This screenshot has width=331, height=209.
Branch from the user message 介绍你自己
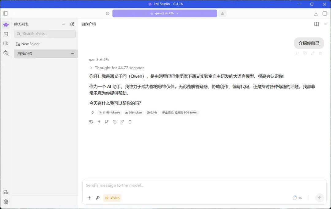297,53
